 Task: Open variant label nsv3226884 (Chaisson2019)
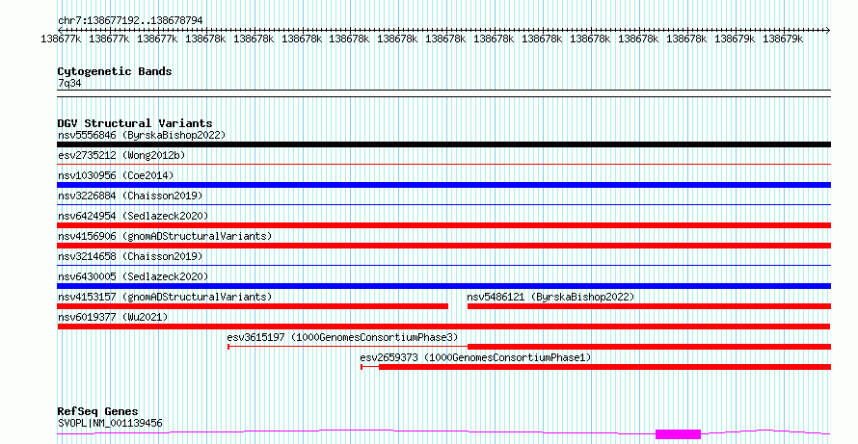(130, 196)
